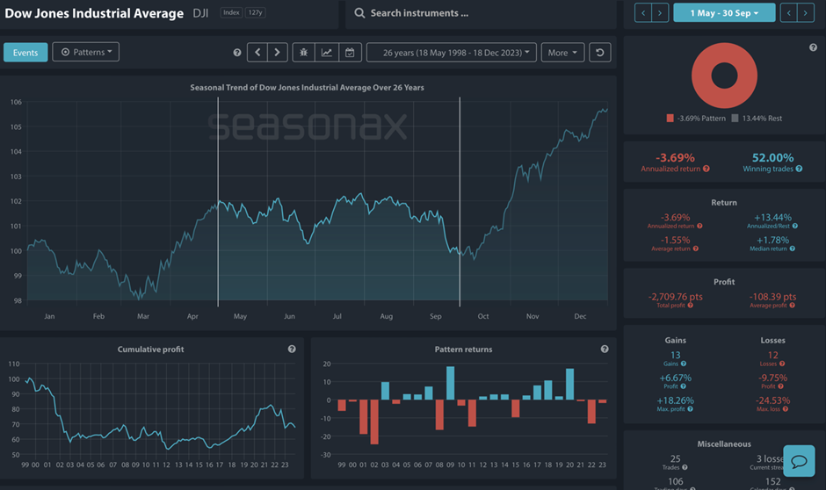Click the line chart icon in toolbar

[x=327, y=52]
